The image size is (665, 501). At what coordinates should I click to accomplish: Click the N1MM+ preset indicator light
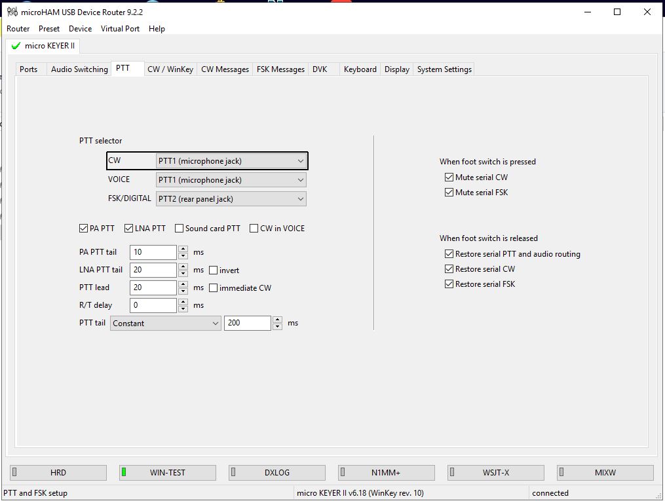click(343, 472)
